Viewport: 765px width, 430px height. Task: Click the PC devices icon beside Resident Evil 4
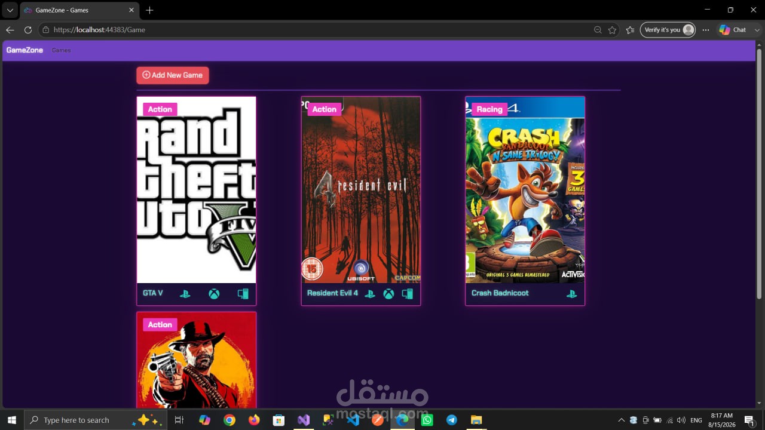[408, 294]
